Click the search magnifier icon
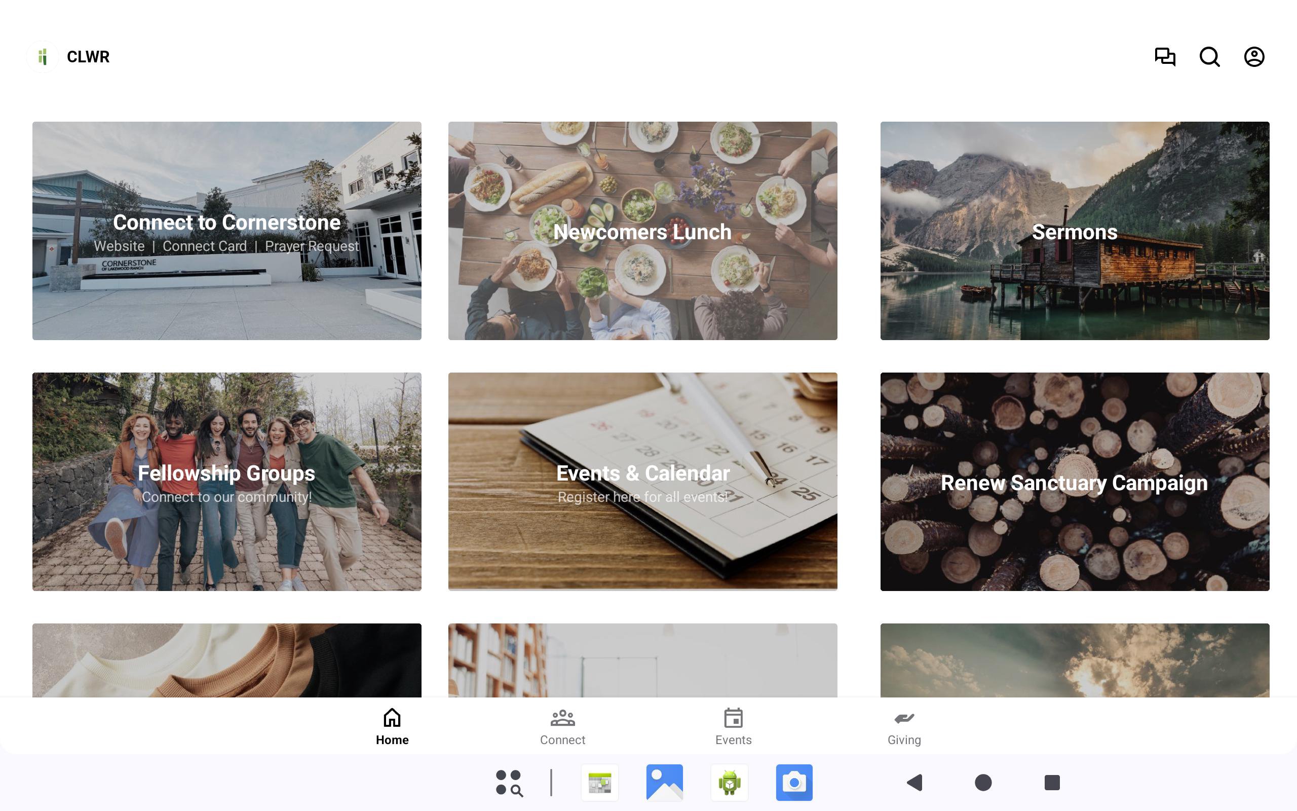 [1209, 56]
